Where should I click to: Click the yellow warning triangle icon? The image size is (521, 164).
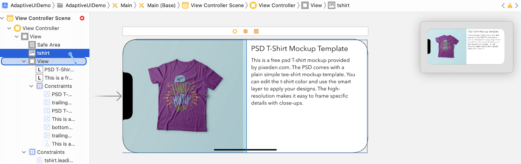click(x=510, y=5)
